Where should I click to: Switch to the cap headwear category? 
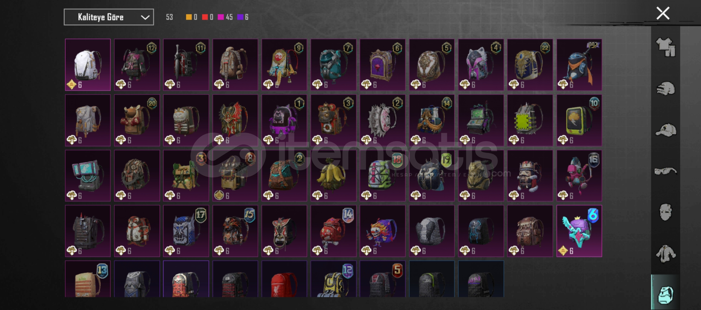click(x=666, y=130)
